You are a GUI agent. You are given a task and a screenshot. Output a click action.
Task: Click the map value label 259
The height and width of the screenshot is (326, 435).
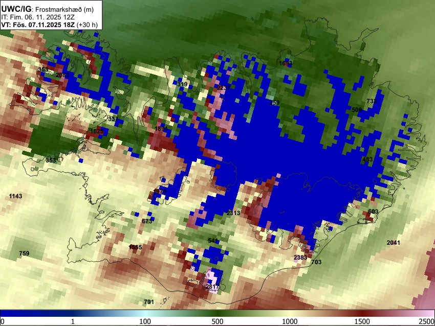[274, 103]
